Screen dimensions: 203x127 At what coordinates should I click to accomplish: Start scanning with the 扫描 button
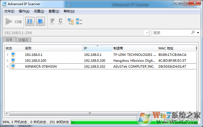pyautogui.click(x=14, y=21)
